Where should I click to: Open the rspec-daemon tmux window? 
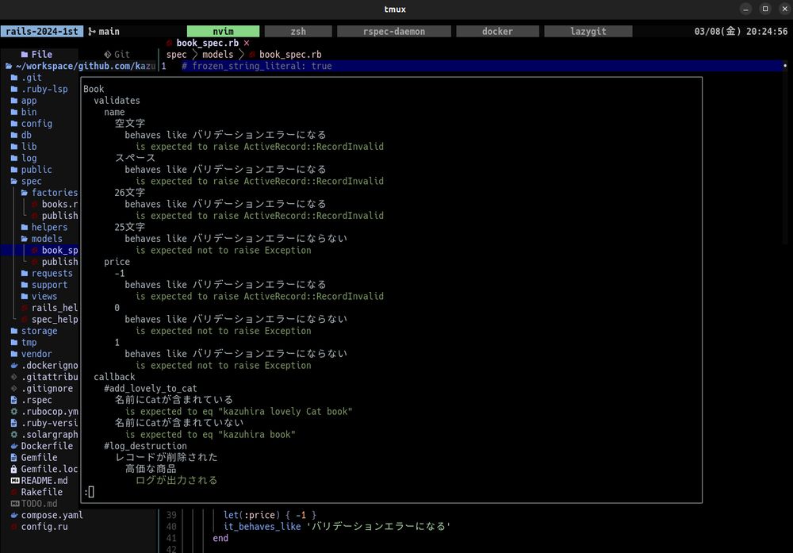pos(394,32)
